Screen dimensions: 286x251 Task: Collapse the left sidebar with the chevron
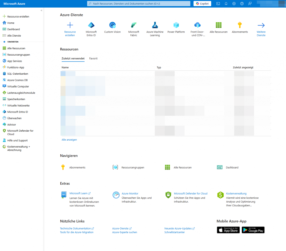point(41,10)
